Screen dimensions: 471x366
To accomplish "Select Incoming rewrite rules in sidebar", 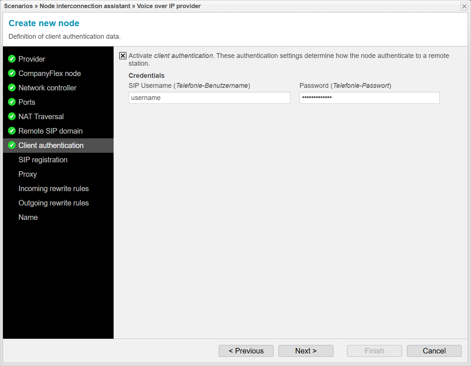I will [53, 189].
